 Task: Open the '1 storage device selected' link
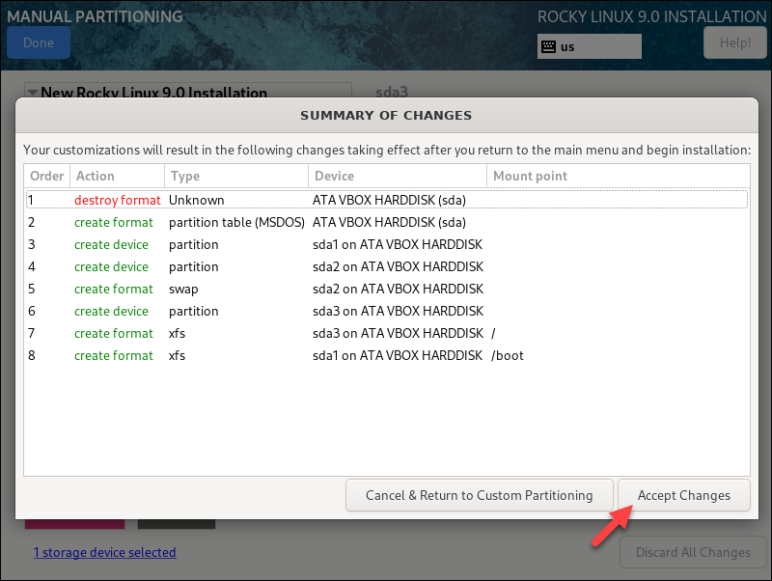pos(105,552)
